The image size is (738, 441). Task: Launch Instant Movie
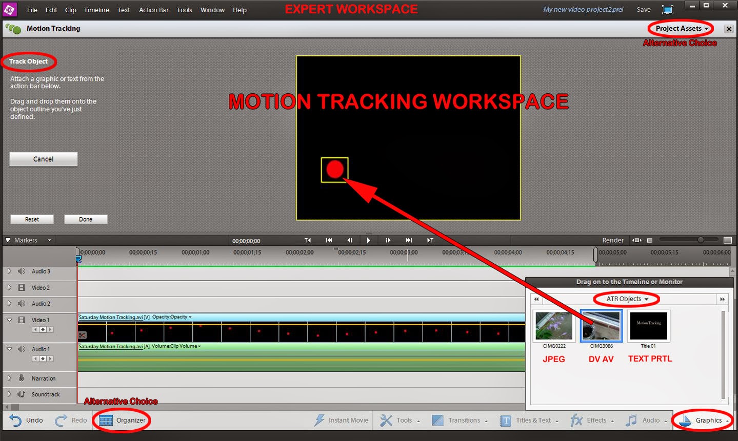[341, 420]
